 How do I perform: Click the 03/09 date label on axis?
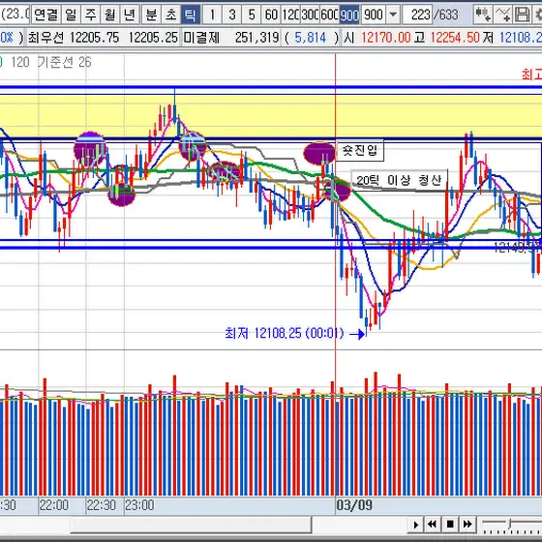pyautogui.click(x=354, y=505)
